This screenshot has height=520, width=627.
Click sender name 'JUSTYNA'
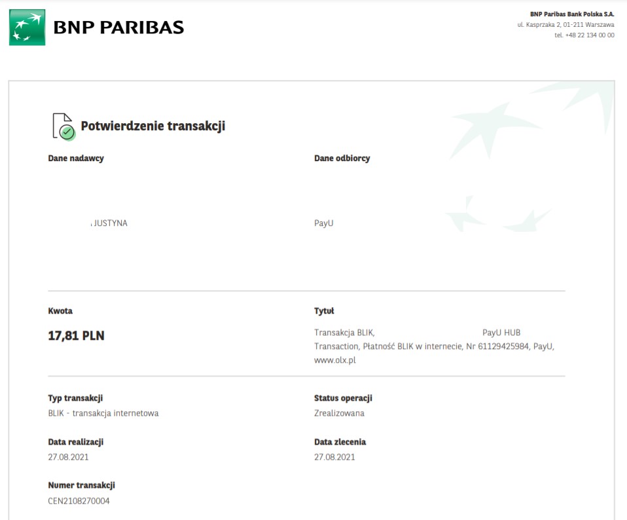click(111, 223)
